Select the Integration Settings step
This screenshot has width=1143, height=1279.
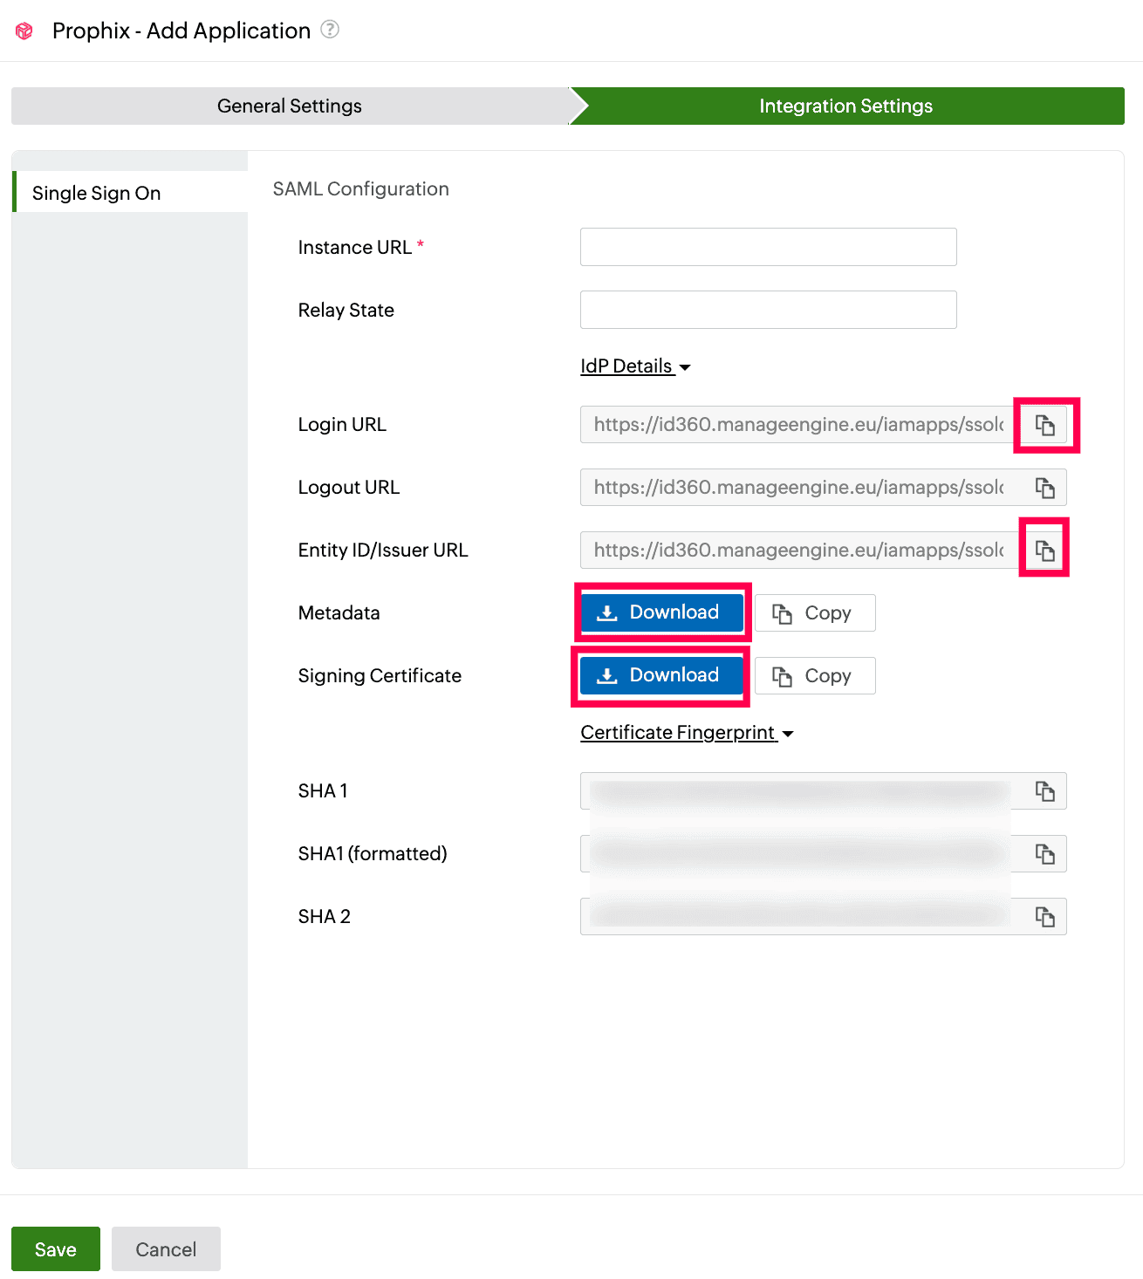coord(846,106)
